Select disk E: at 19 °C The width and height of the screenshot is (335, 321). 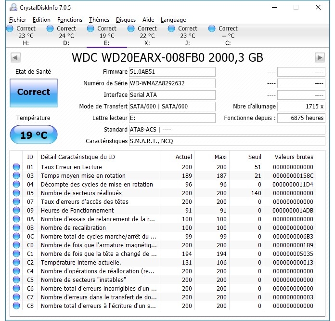pyautogui.click(x=106, y=36)
